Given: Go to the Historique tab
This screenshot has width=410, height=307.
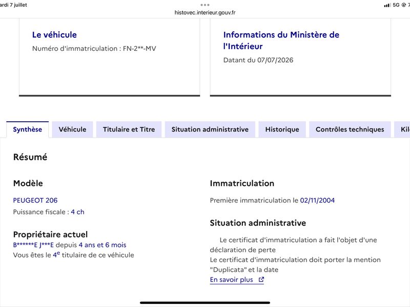Looking at the screenshot, I should click(282, 129).
